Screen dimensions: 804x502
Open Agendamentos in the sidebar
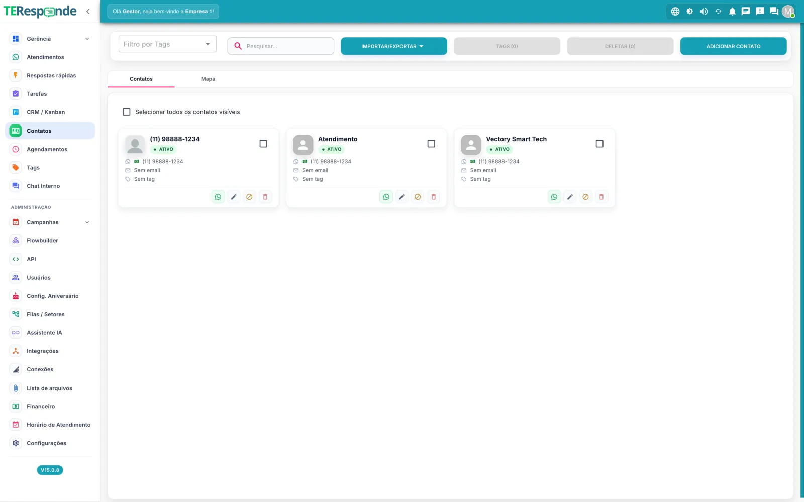50,149
